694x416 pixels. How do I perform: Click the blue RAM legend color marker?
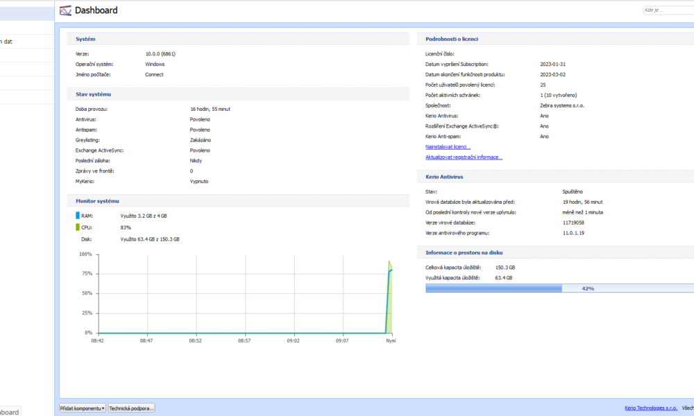pos(78,216)
